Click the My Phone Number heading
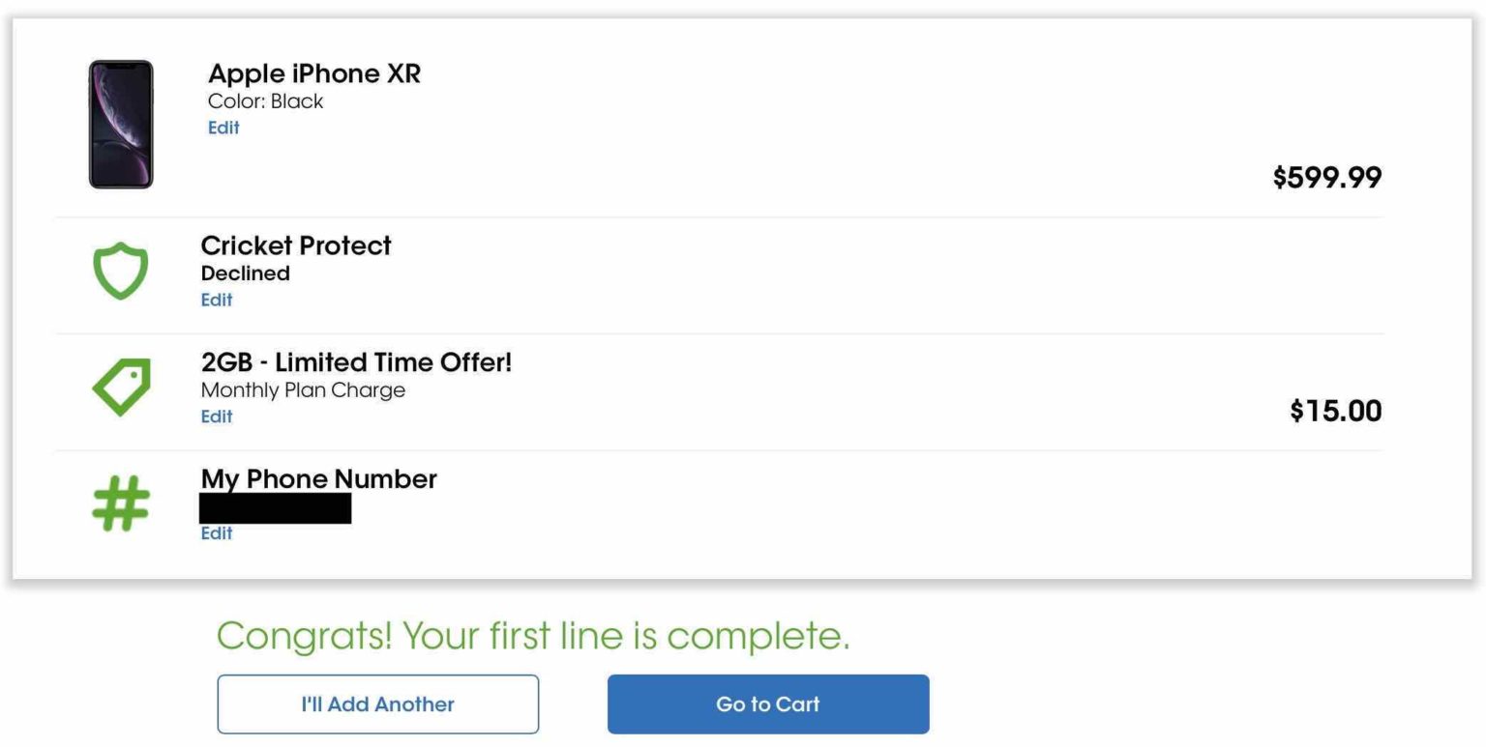Viewport: 1486px width, 747px height. (318, 479)
